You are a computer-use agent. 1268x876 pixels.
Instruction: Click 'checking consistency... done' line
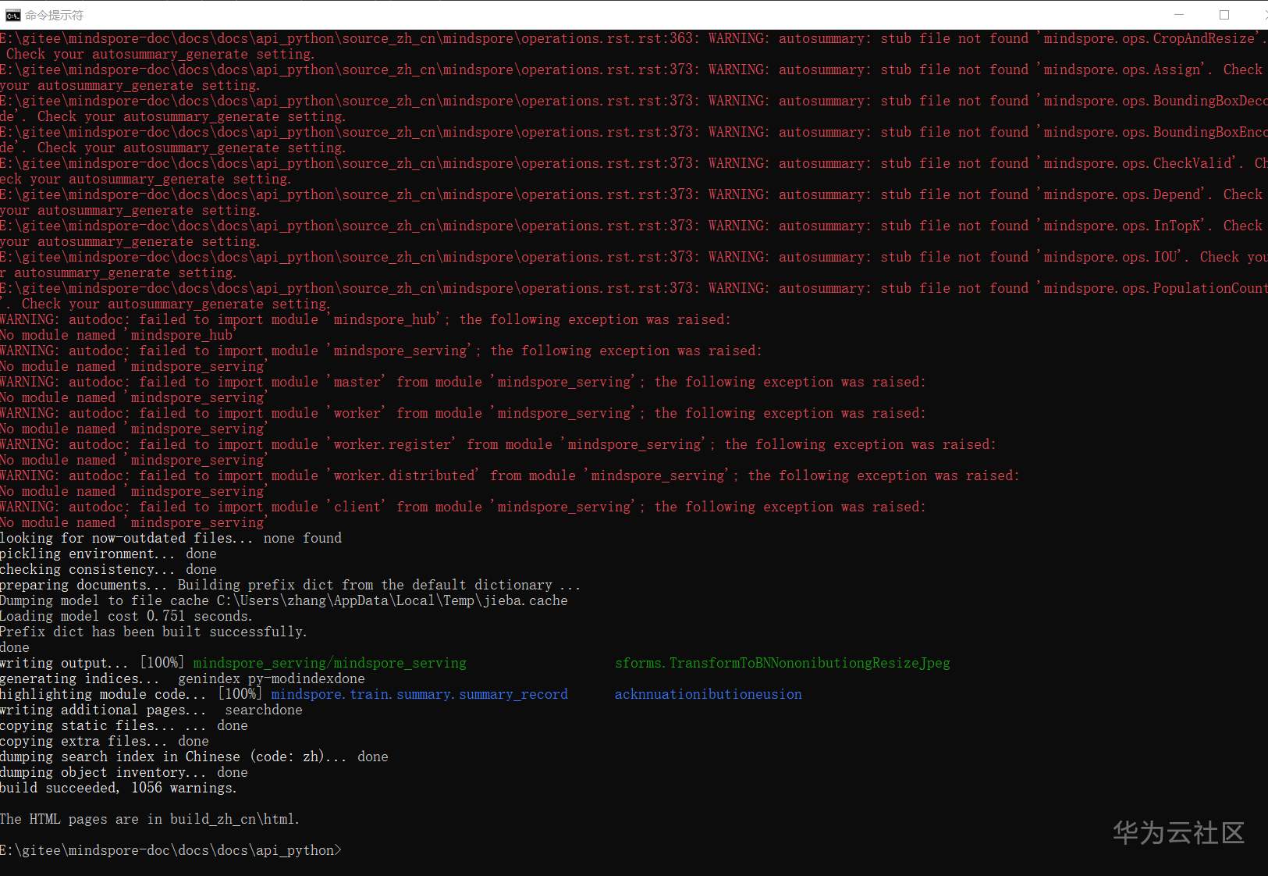pos(108,569)
